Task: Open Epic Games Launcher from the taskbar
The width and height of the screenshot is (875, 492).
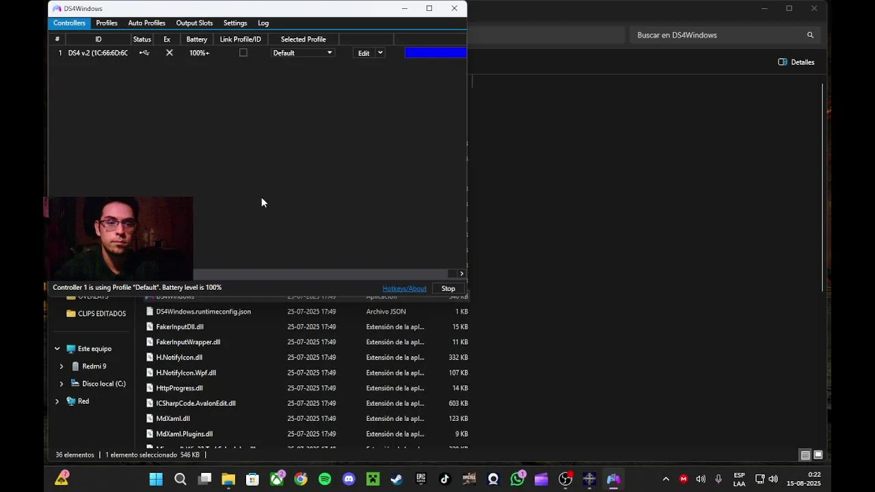Action: 420,479
